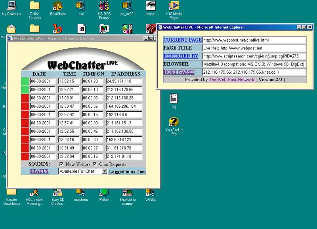Click the HOST NAME link
Image resolution: width=317 pixels, height=229 pixels.
point(179,72)
